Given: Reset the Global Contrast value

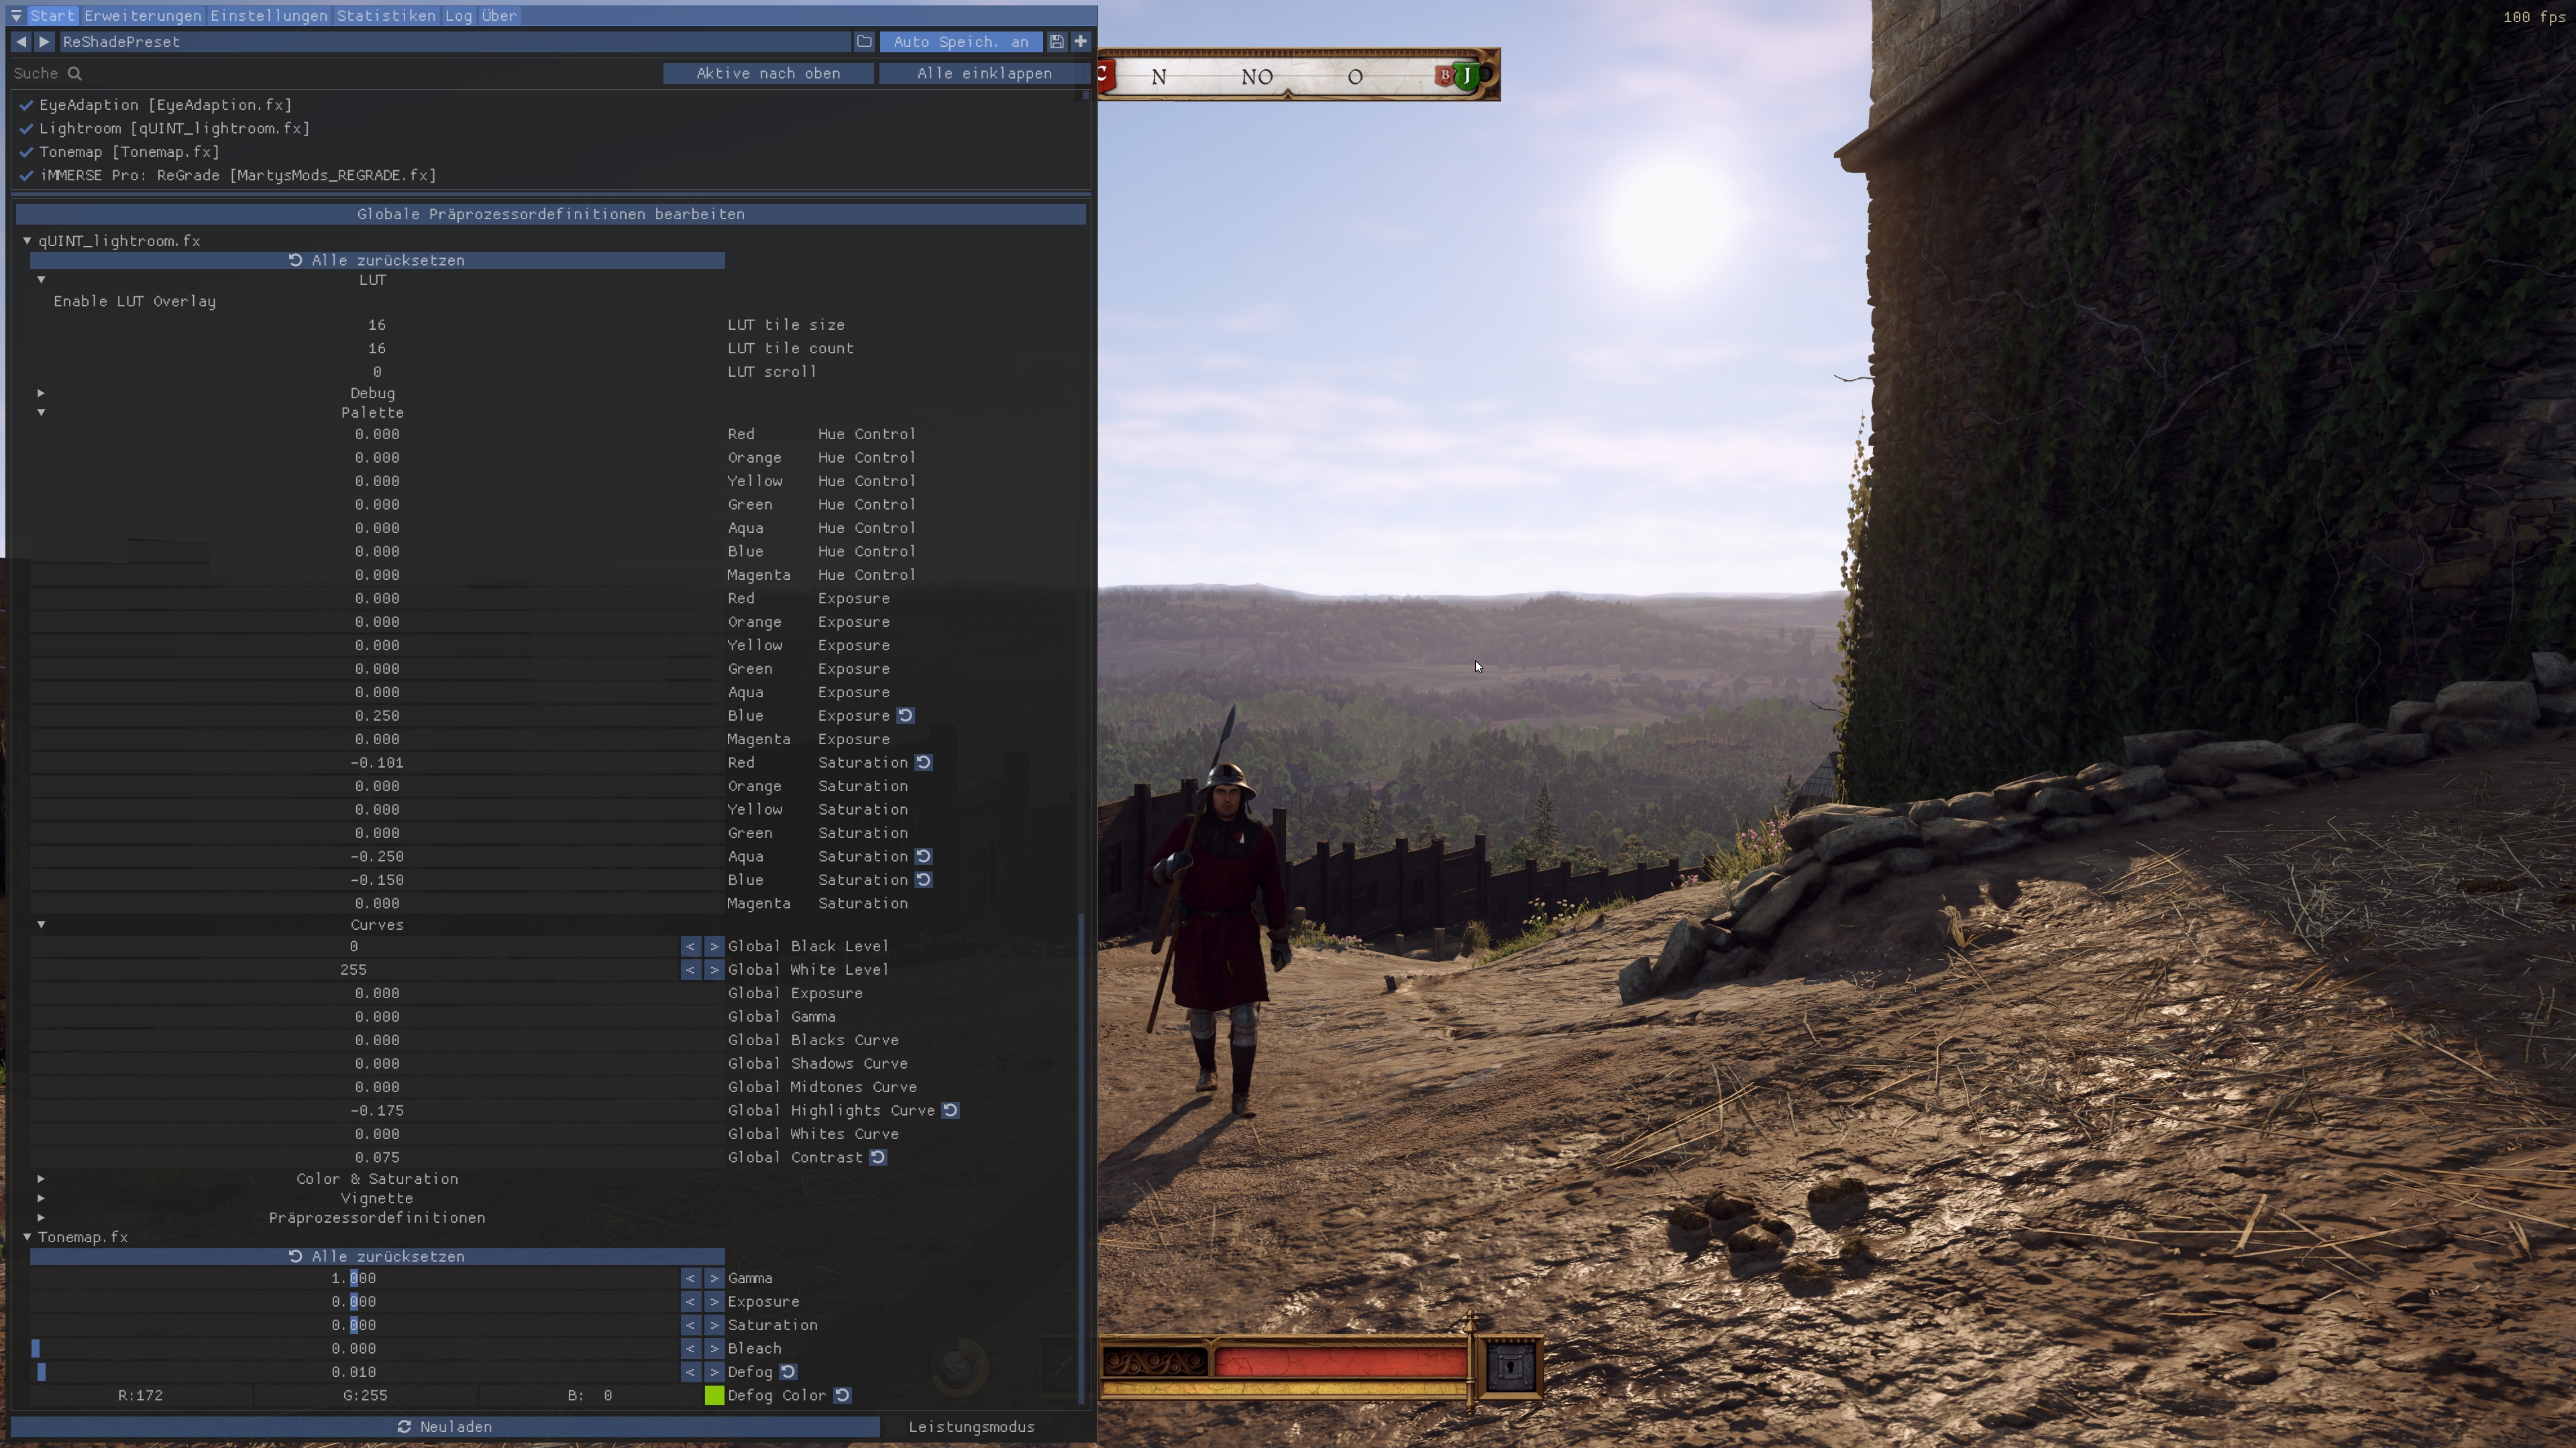Looking at the screenshot, I should [877, 1157].
